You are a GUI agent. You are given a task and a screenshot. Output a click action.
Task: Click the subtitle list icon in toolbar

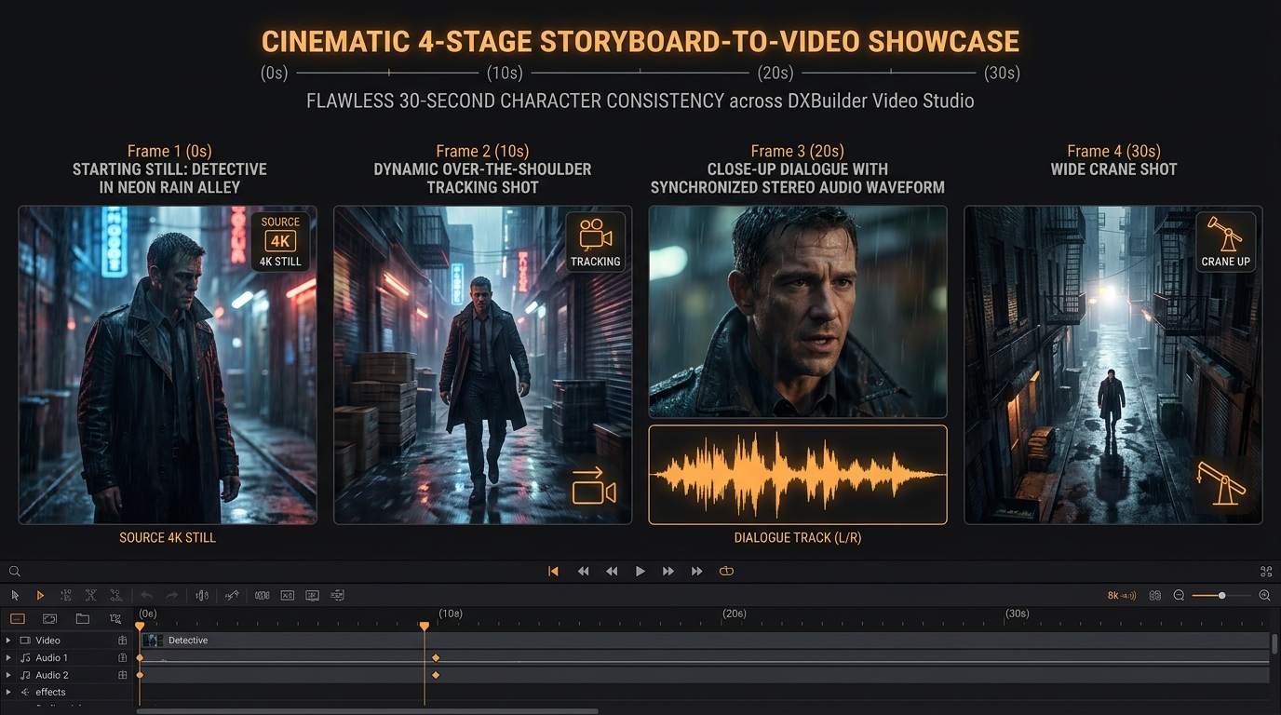click(x=337, y=595)
